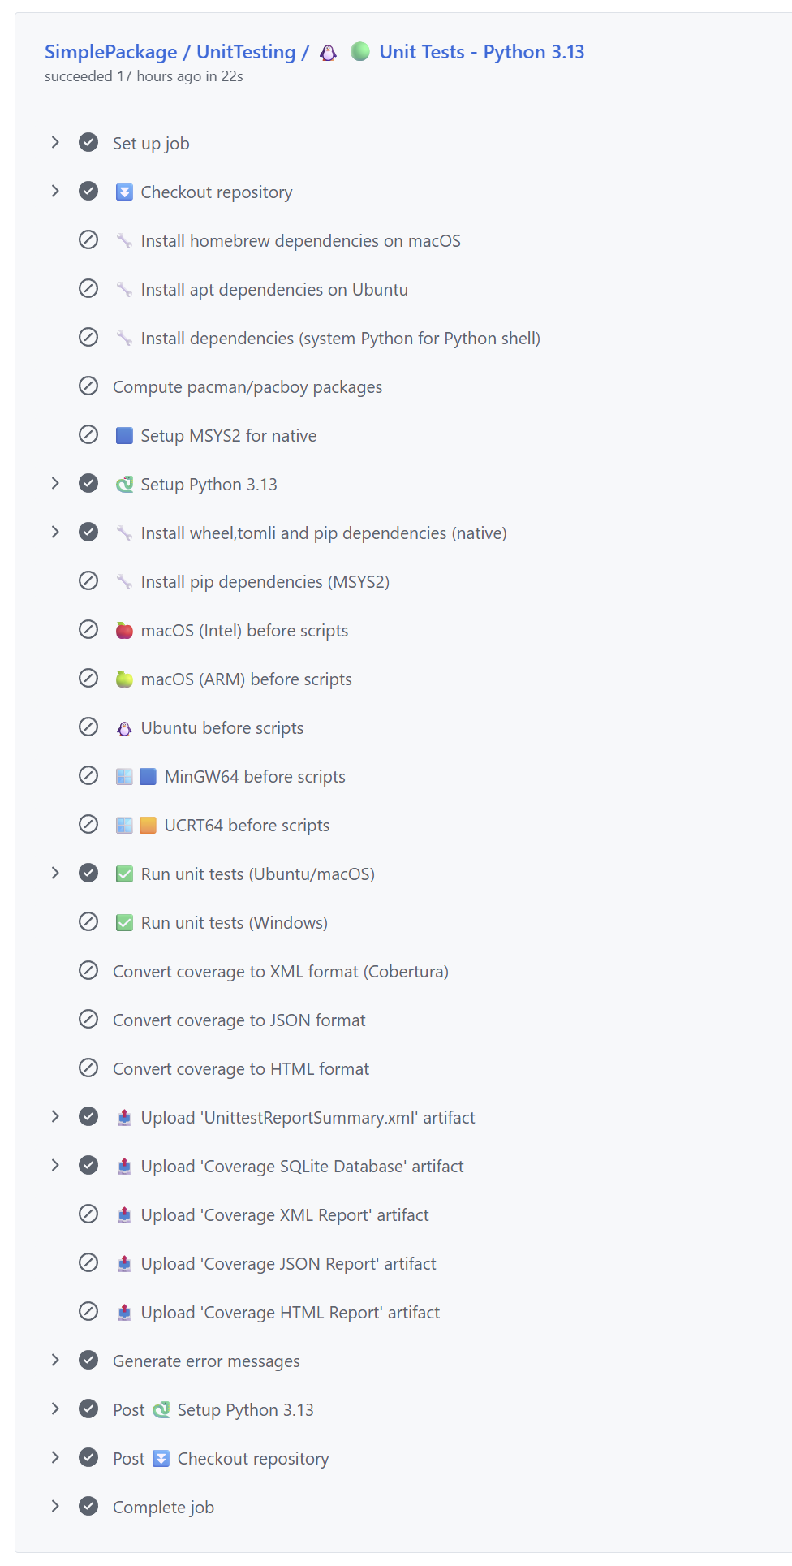
Task: Expand the Set up job step
Action: [x=55, y=143]
